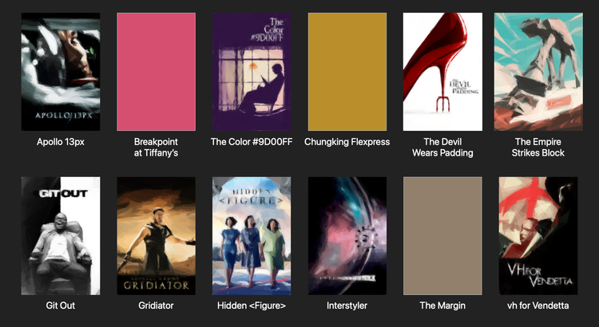Image resolution: width=599 pixels, height=327 pixels.
Task: Click 'The Devil Wears Padding' caption
Action: tap(442, 148)
